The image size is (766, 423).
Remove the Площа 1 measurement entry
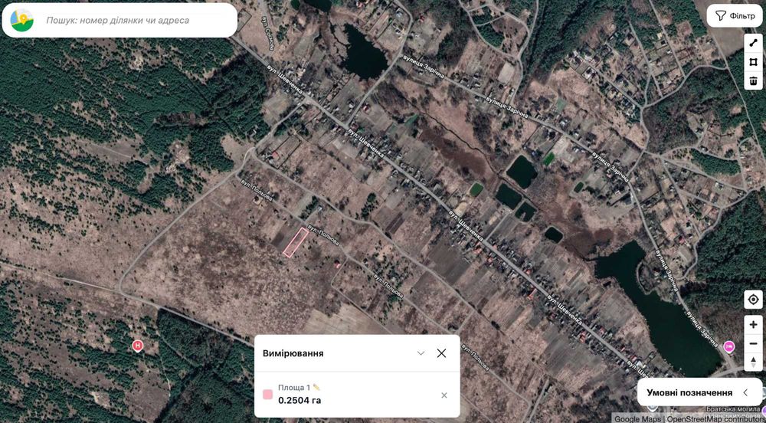point(444,395)
